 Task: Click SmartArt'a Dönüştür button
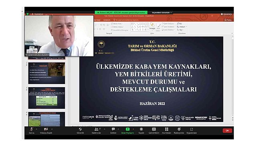(120, 30)
